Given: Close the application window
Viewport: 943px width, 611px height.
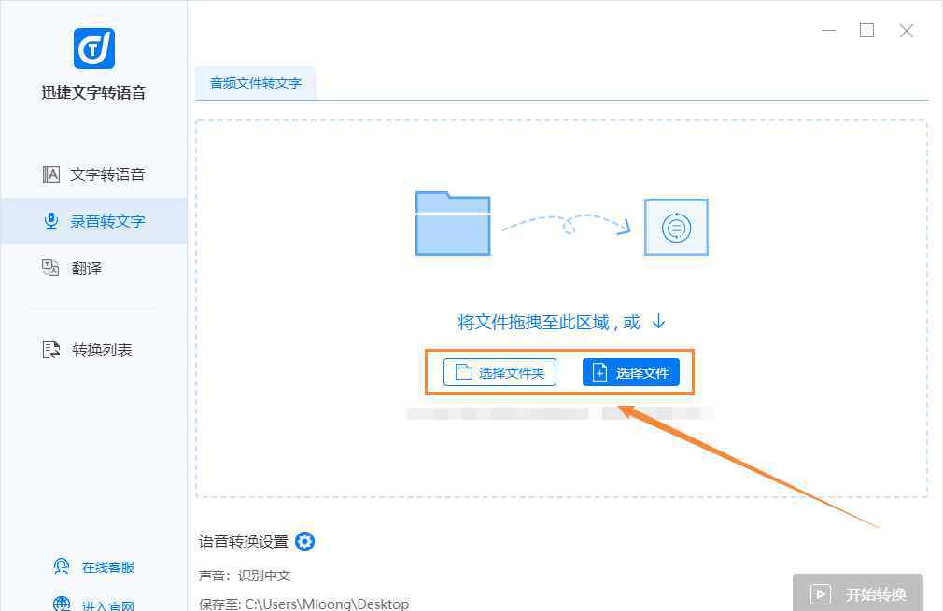Looking at the screenshot, I should coord(907,31).
